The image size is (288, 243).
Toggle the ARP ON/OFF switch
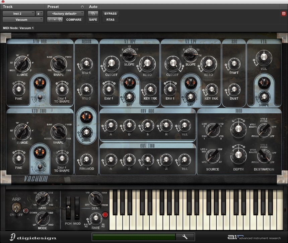click(16, 207)
